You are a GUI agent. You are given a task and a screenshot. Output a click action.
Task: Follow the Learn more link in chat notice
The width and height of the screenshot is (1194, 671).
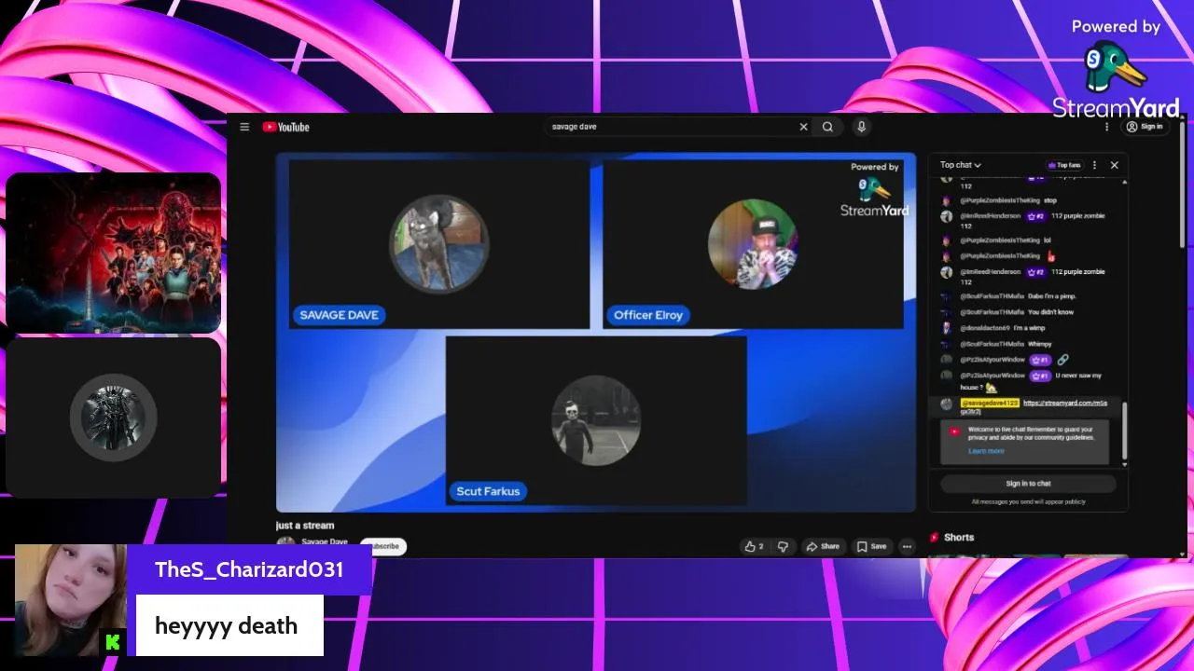click(x=986, y=451)
